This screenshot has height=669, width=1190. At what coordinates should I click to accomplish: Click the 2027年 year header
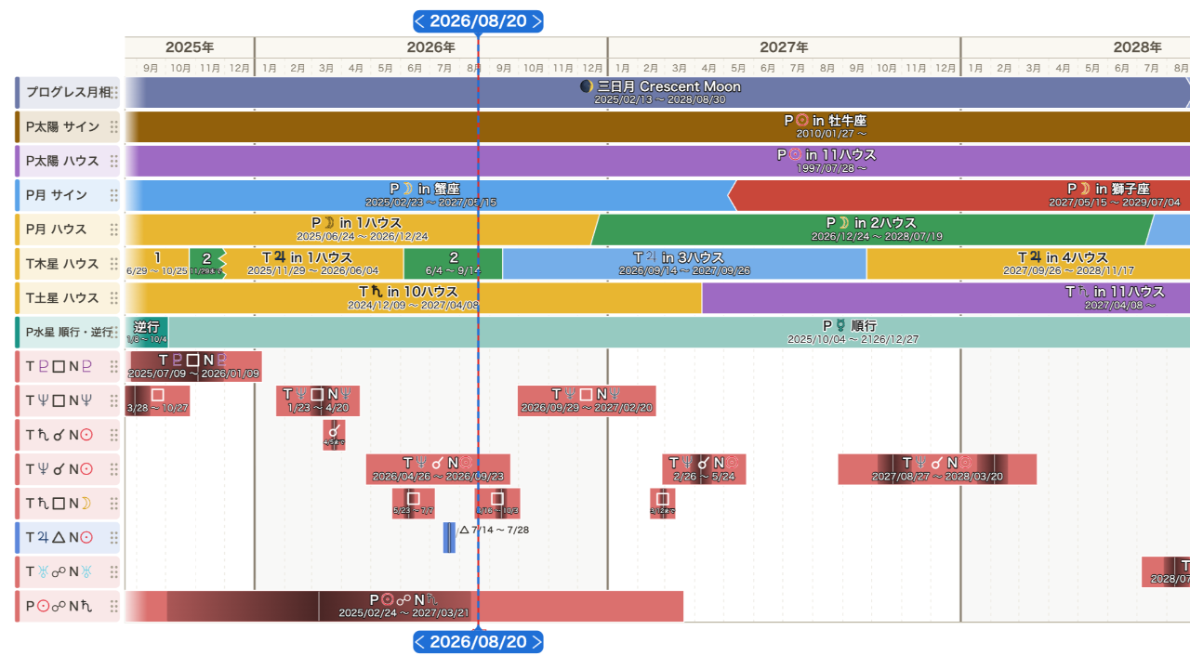[784, 47]
